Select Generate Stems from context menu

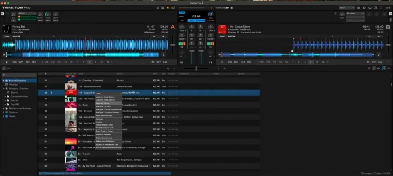(108, 103)
